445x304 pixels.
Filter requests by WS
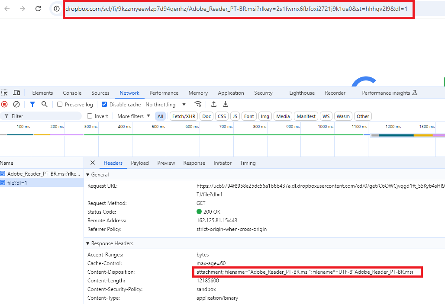click(326, 116)
